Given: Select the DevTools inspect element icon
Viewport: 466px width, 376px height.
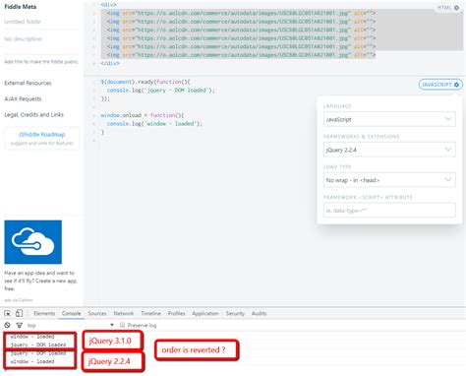Looking at the screenshot, I should tap(7, 313).
